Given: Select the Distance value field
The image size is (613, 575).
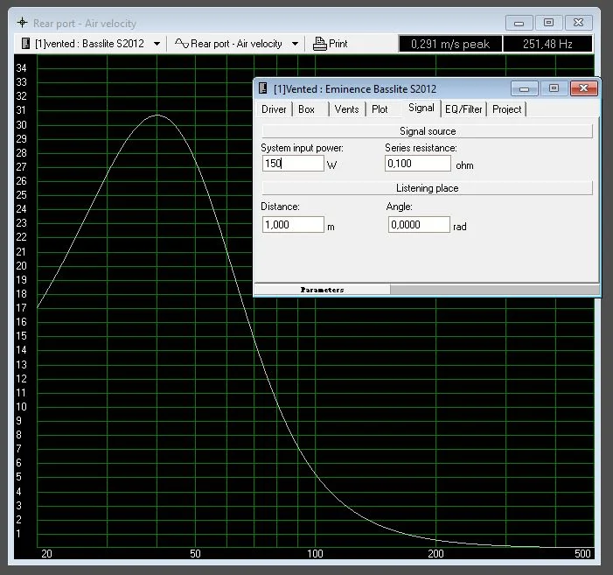Looking at the screenshot, I should [x=293, y=225].
